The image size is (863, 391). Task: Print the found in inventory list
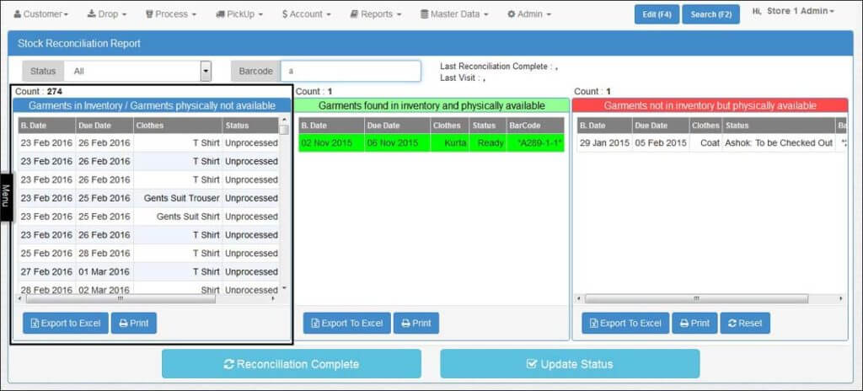[416, 324]
